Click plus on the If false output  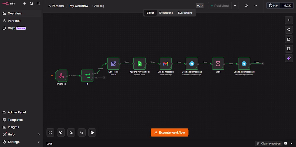click(104, 78)
